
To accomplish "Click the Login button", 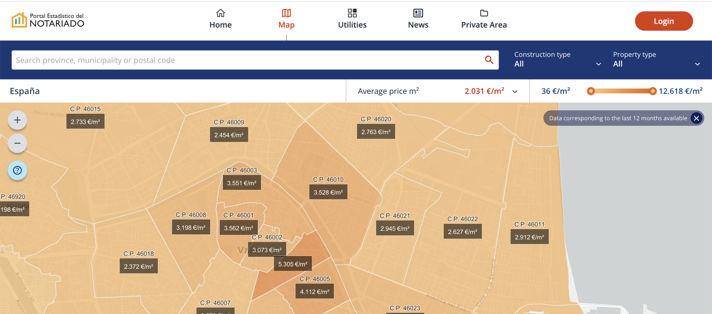I will [664, 21].
